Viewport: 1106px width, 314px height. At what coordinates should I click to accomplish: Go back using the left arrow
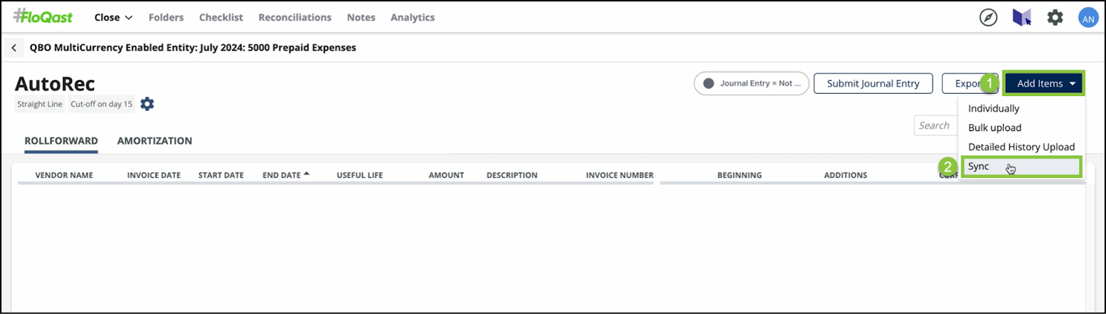14,48
